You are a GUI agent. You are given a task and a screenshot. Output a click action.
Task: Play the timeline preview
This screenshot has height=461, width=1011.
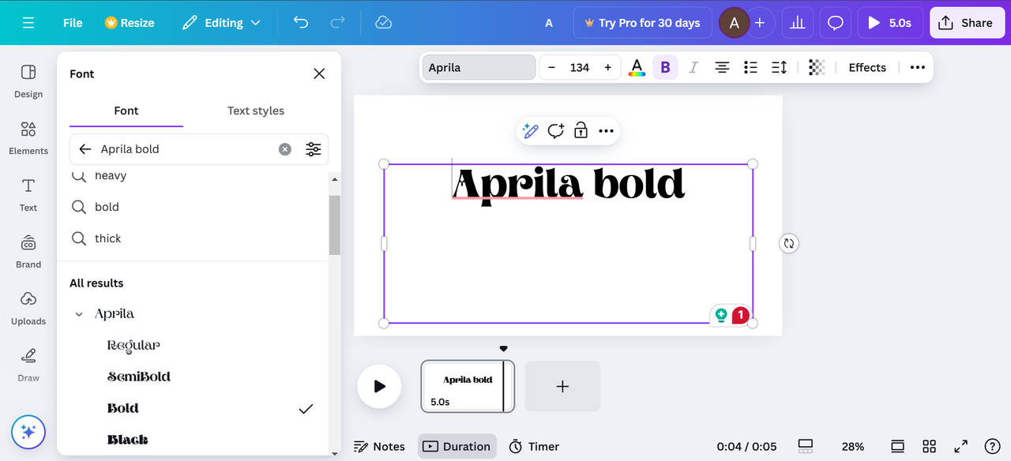click(x=379, y=386)
